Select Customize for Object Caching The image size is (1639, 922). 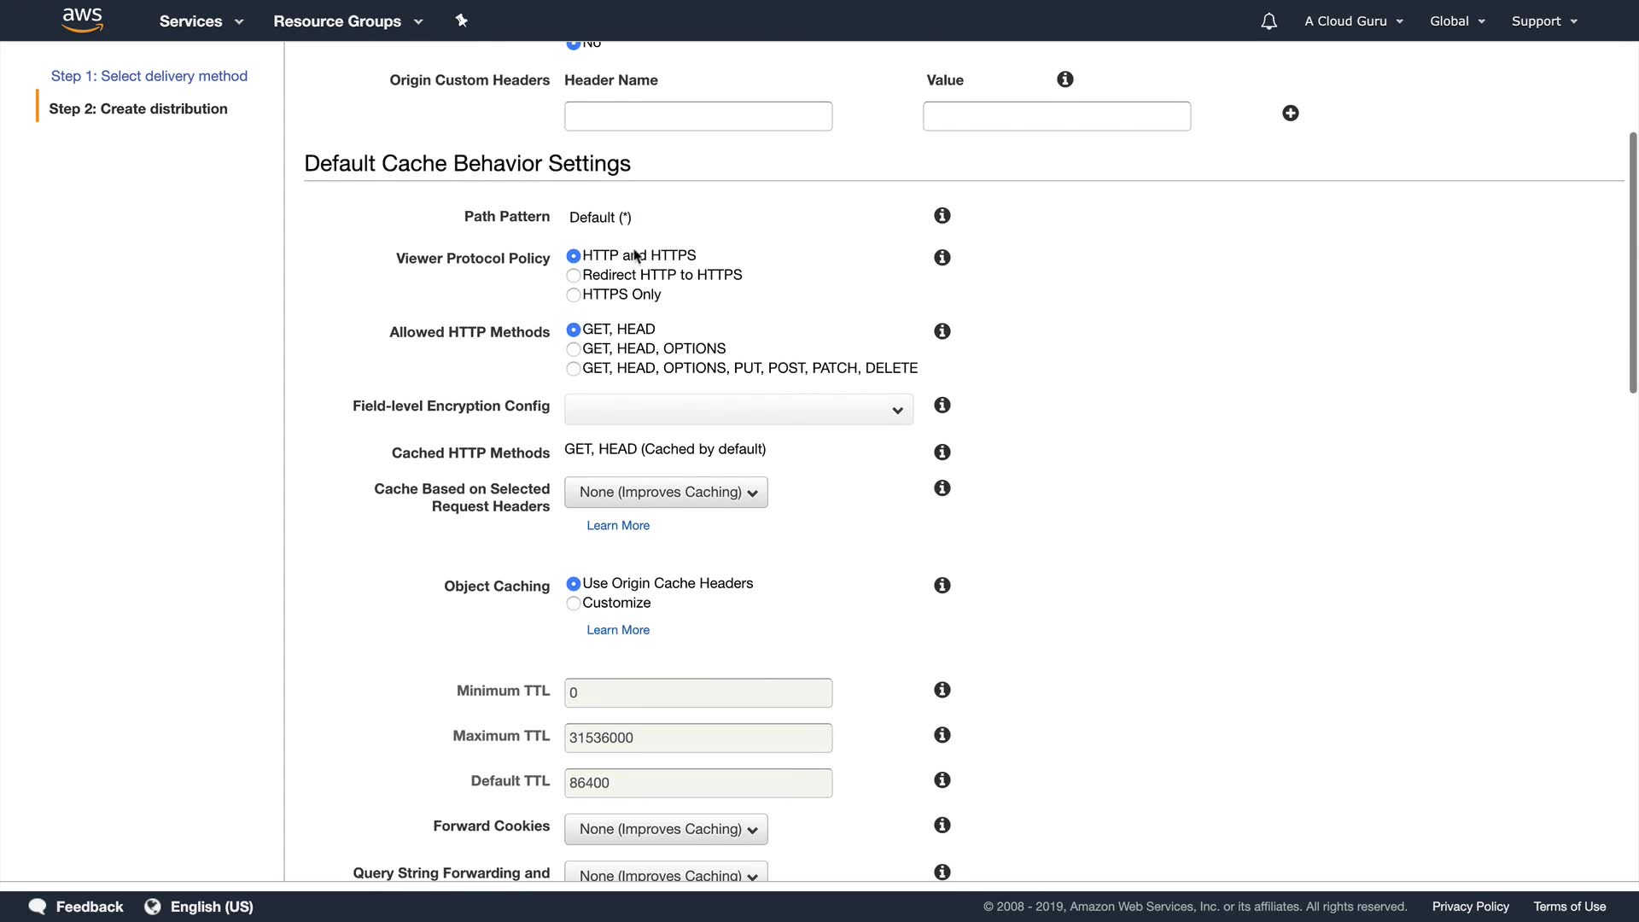coord(574,604)
